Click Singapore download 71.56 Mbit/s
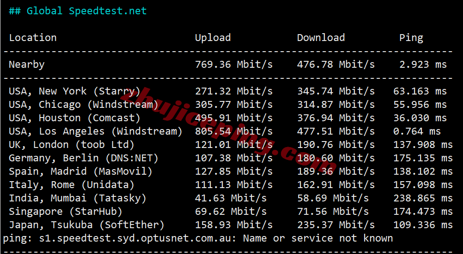Screen dimensions: 463x254 (333, 212)
